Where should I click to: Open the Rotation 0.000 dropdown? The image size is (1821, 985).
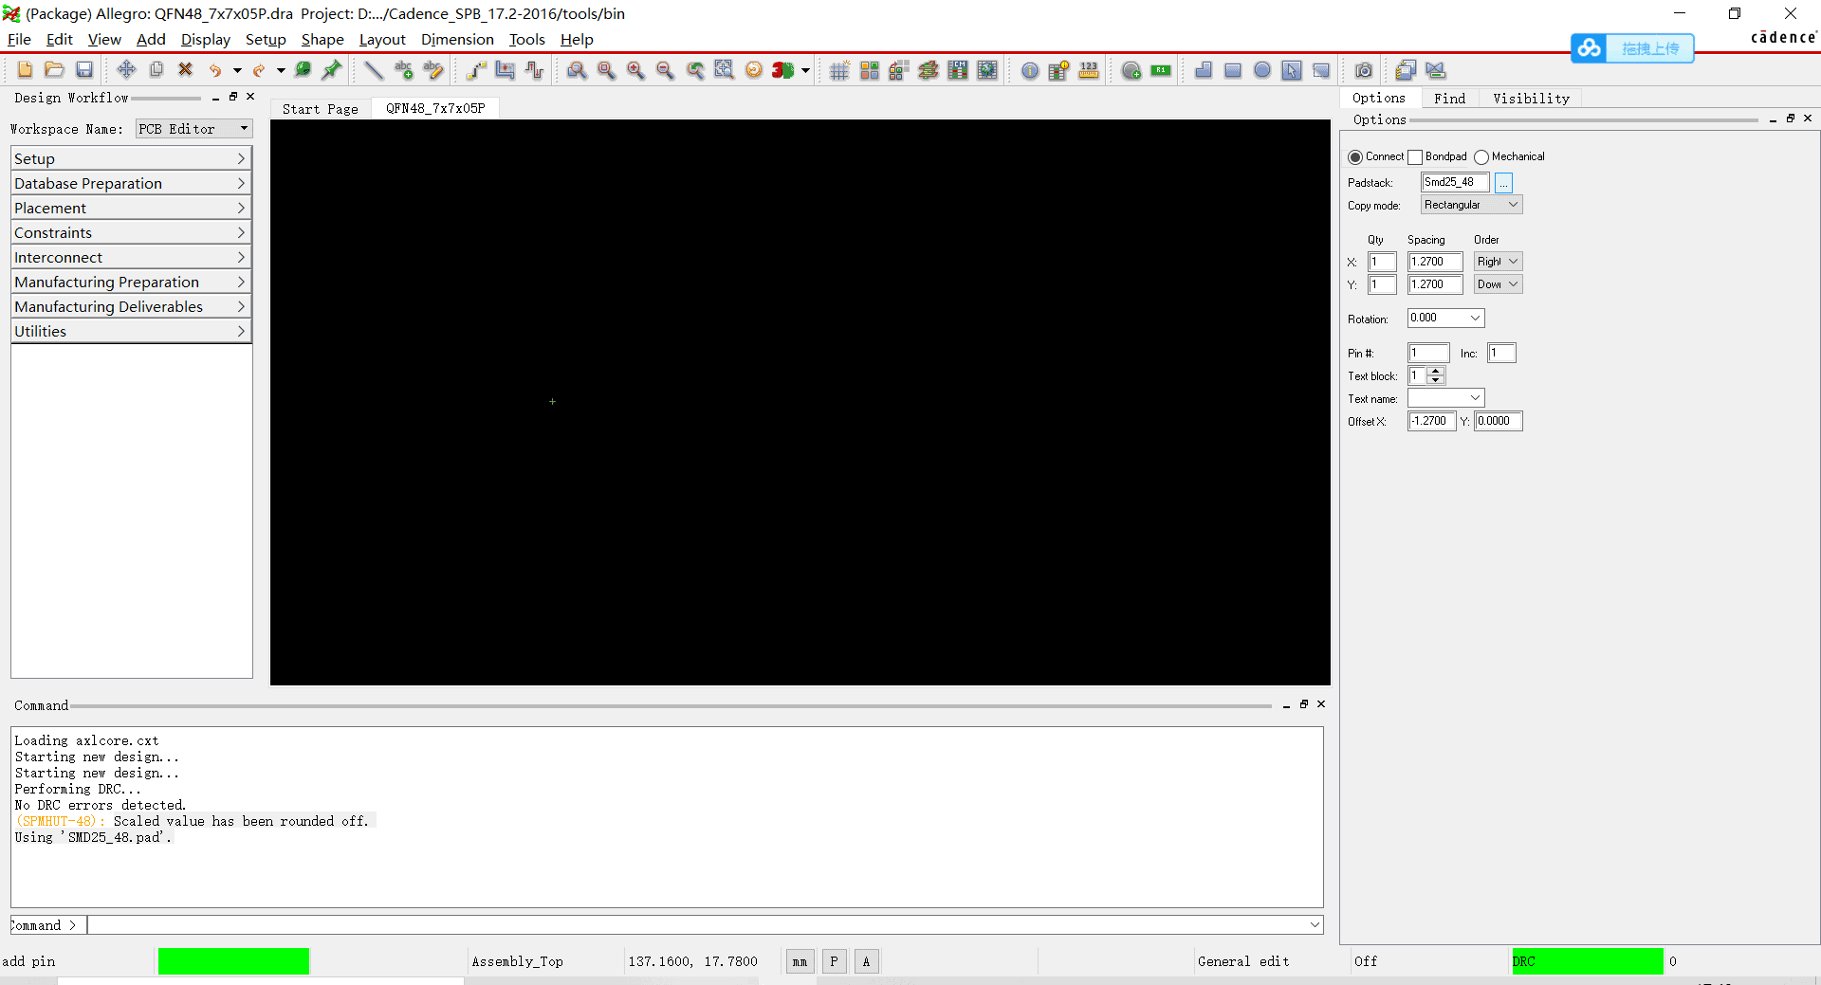1445,319
